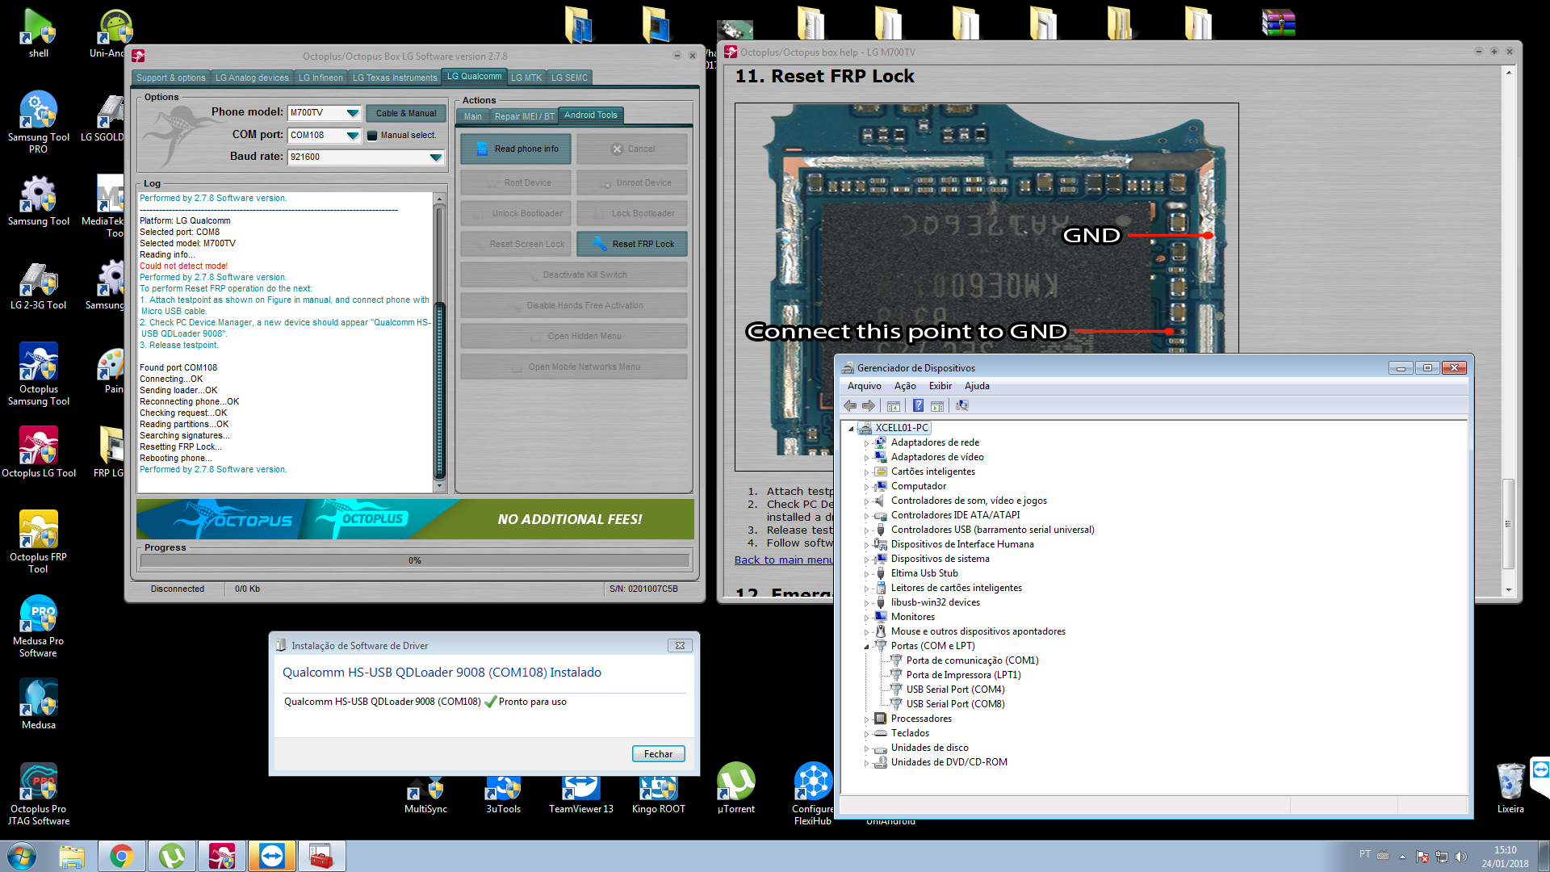Open Windows Explorer from the taskbar
Viewport: 1550px width, 872px height.
(72, 856)
